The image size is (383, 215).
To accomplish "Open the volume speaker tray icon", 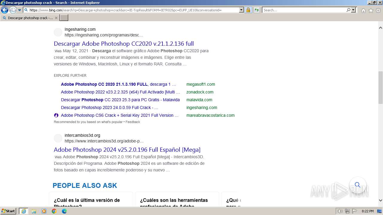I will click(x=340, y=211).
